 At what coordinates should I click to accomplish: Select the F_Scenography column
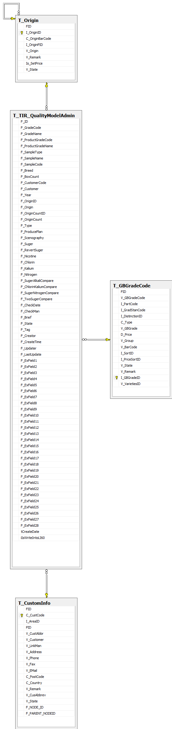[x=46, y=238]
